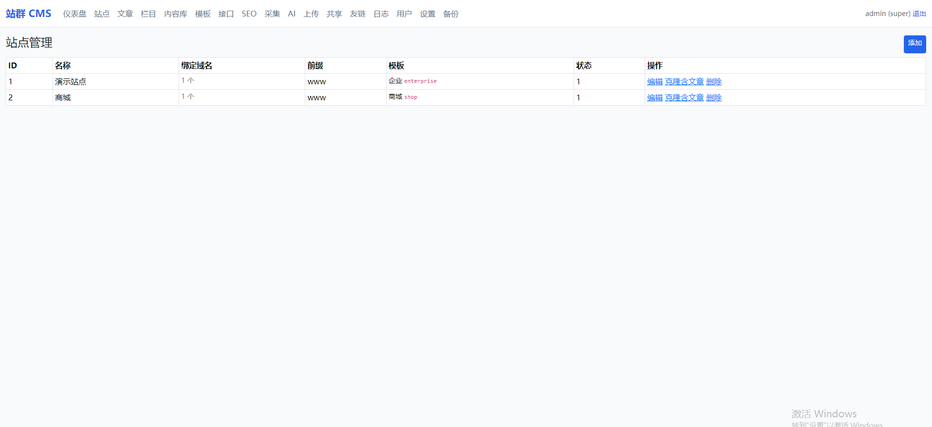
Task: Open the 栏目 categories menu item
Action: point(148,14)
